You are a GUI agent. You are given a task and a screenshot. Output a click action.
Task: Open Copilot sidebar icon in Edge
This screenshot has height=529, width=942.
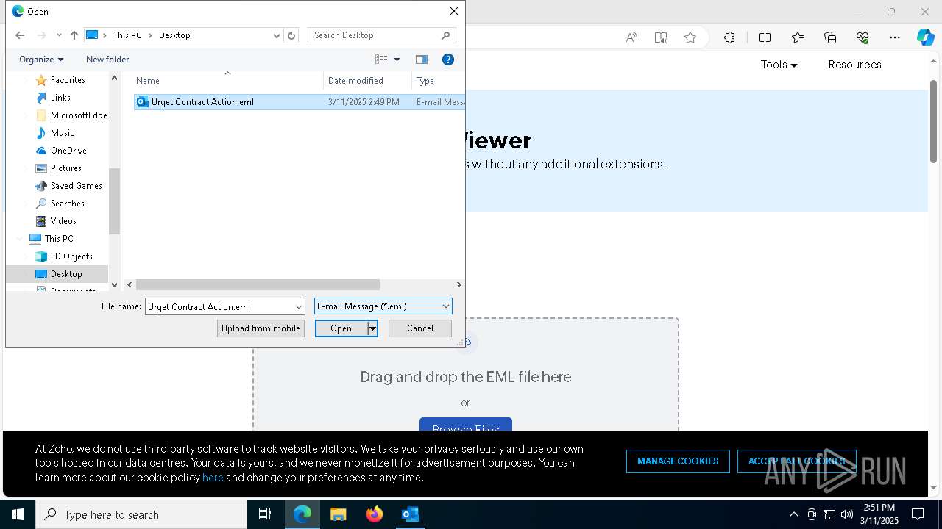tap(926, 37)
